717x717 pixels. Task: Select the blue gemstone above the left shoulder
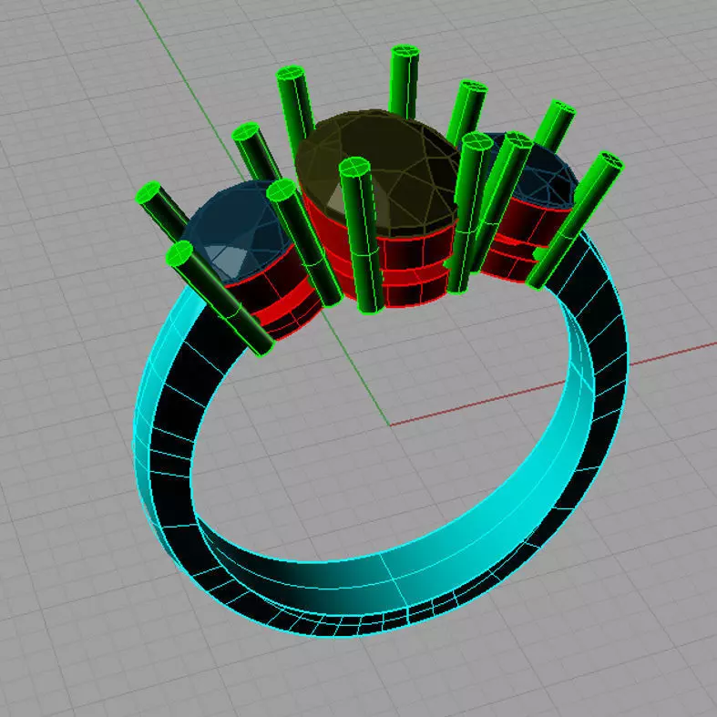point(238,230)
